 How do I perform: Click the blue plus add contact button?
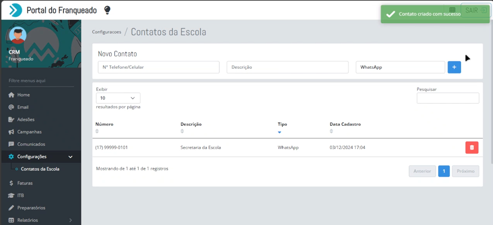(454, 67)
